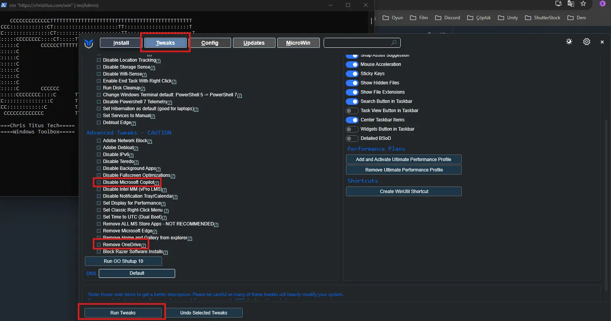The height and width of the screenshot is (321, 611).
Task: Open the Discord bookmark folder
Action: (447, 18)
